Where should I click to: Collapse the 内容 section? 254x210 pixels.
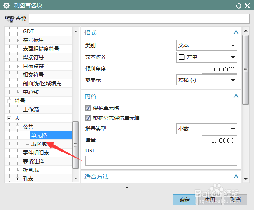click(236, 96)
